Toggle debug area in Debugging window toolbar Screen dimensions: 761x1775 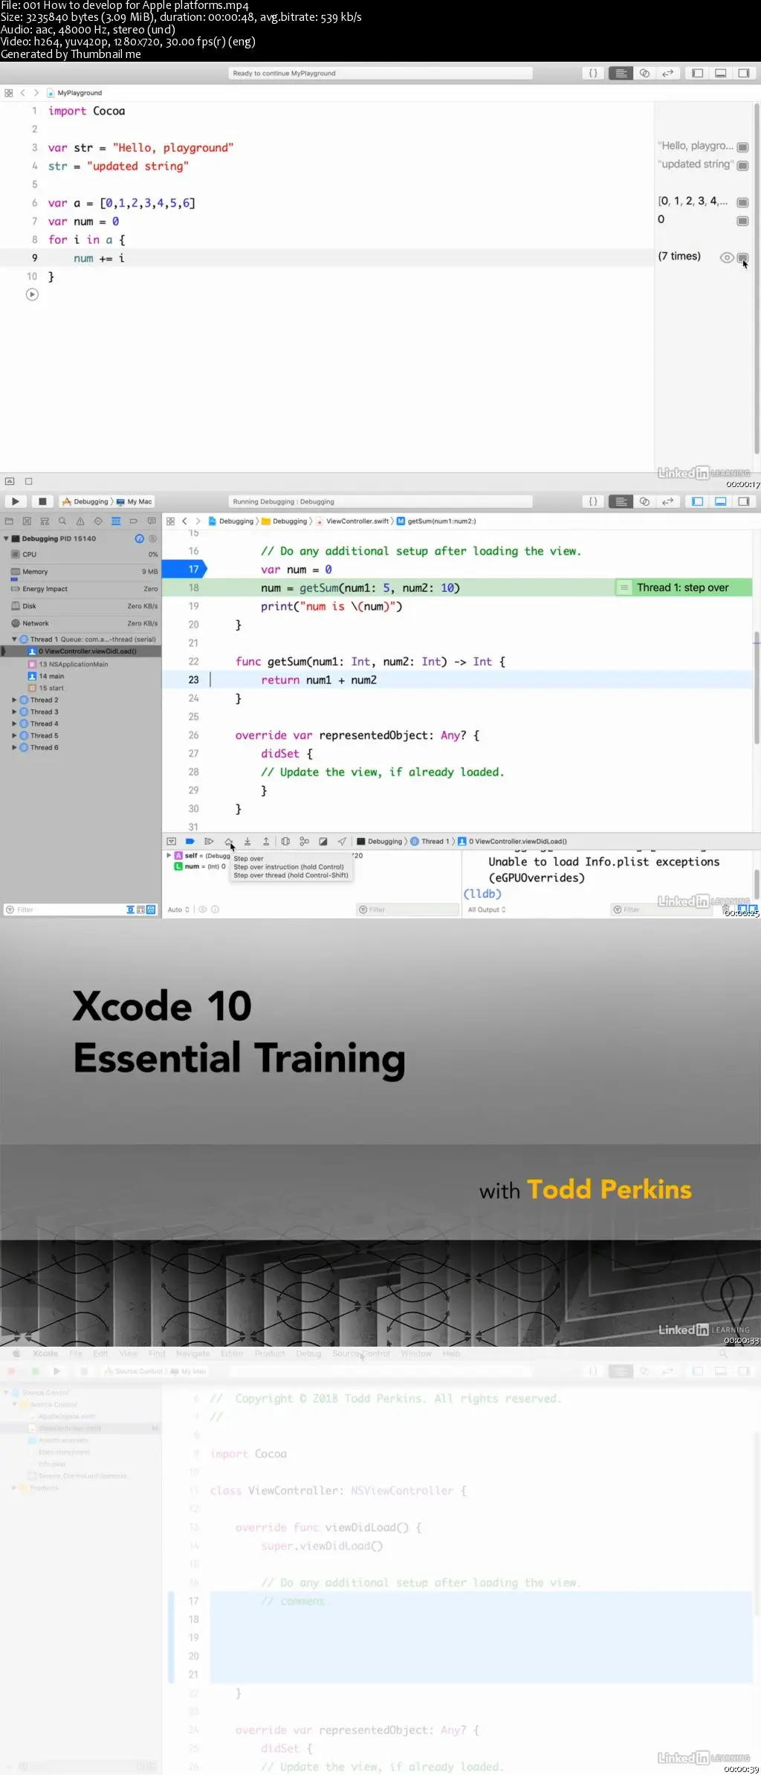click(720, 501)
